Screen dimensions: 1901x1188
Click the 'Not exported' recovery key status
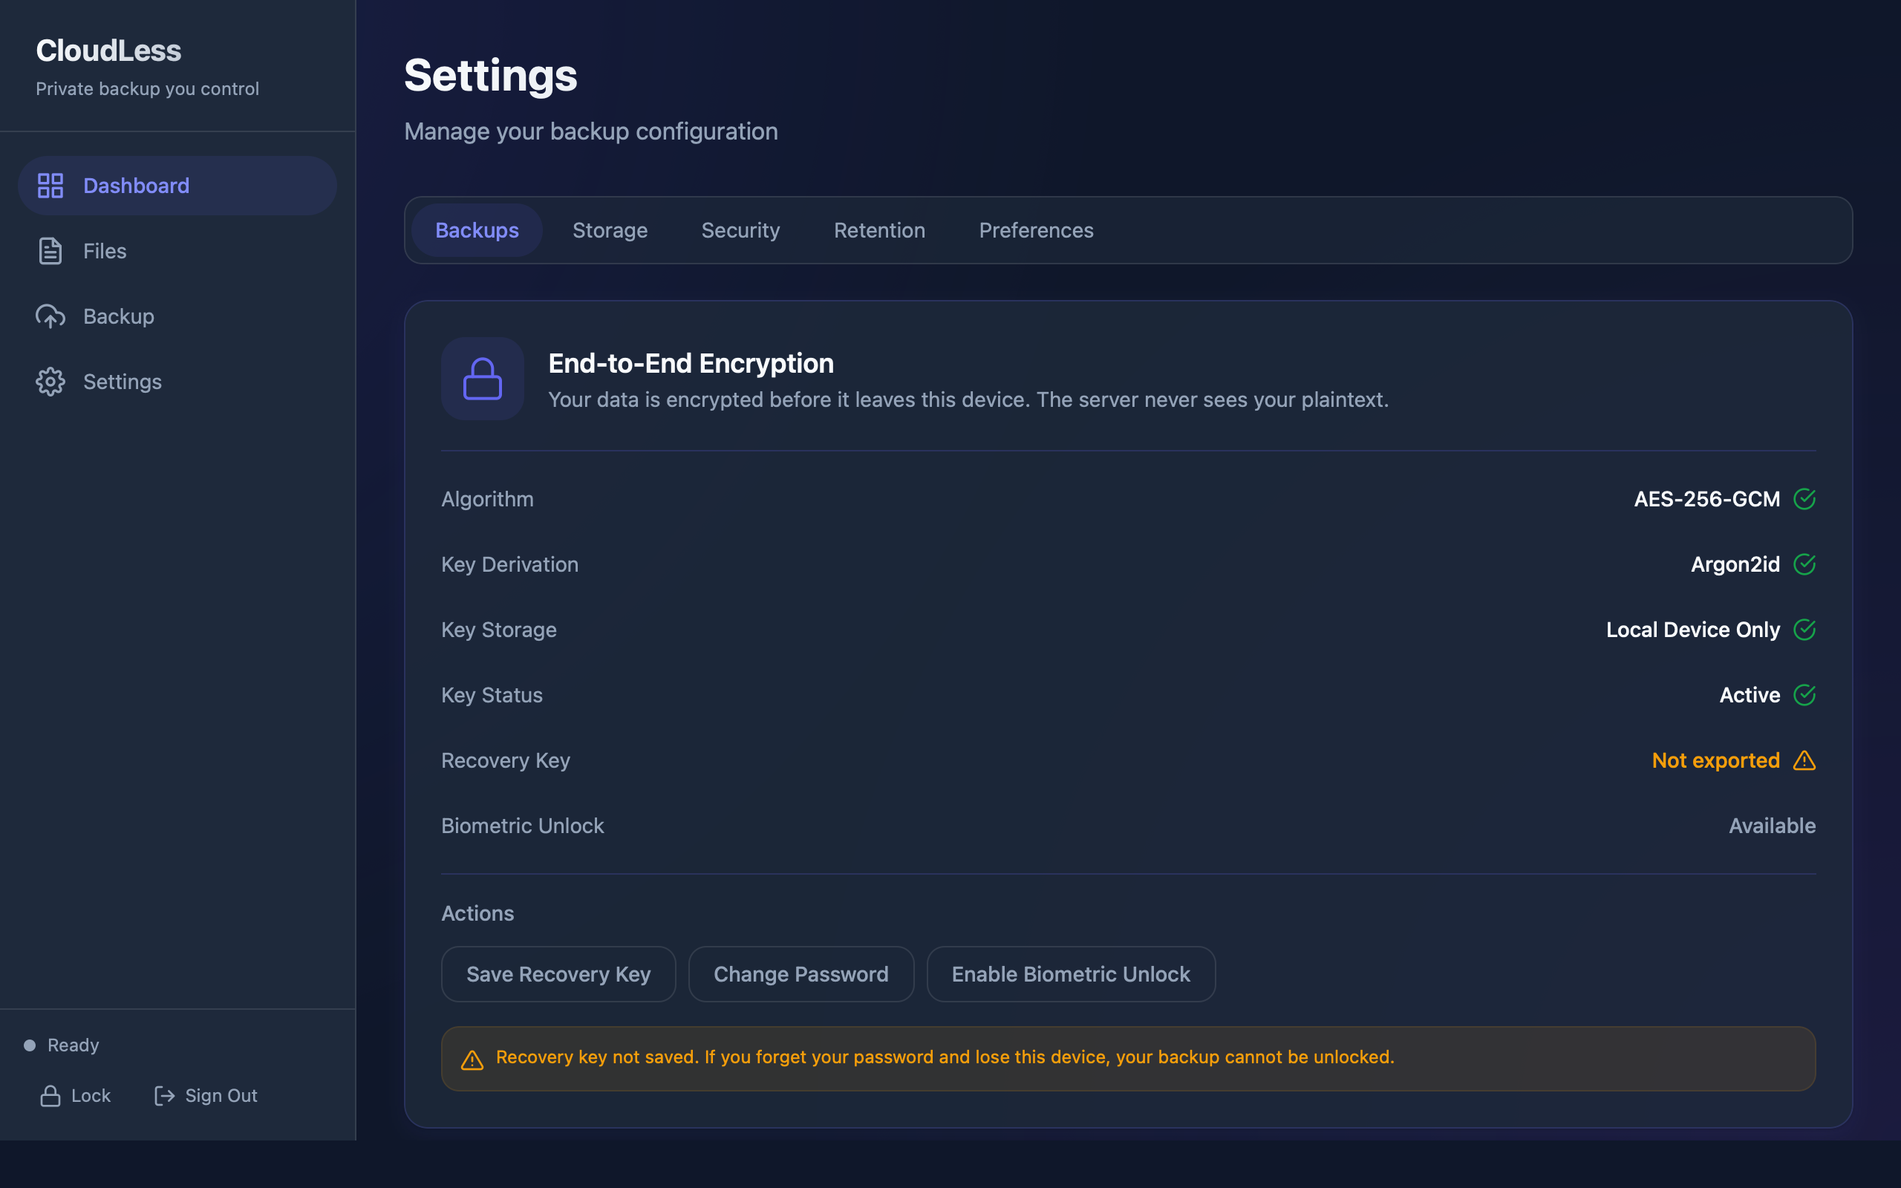pos(1715,760)
